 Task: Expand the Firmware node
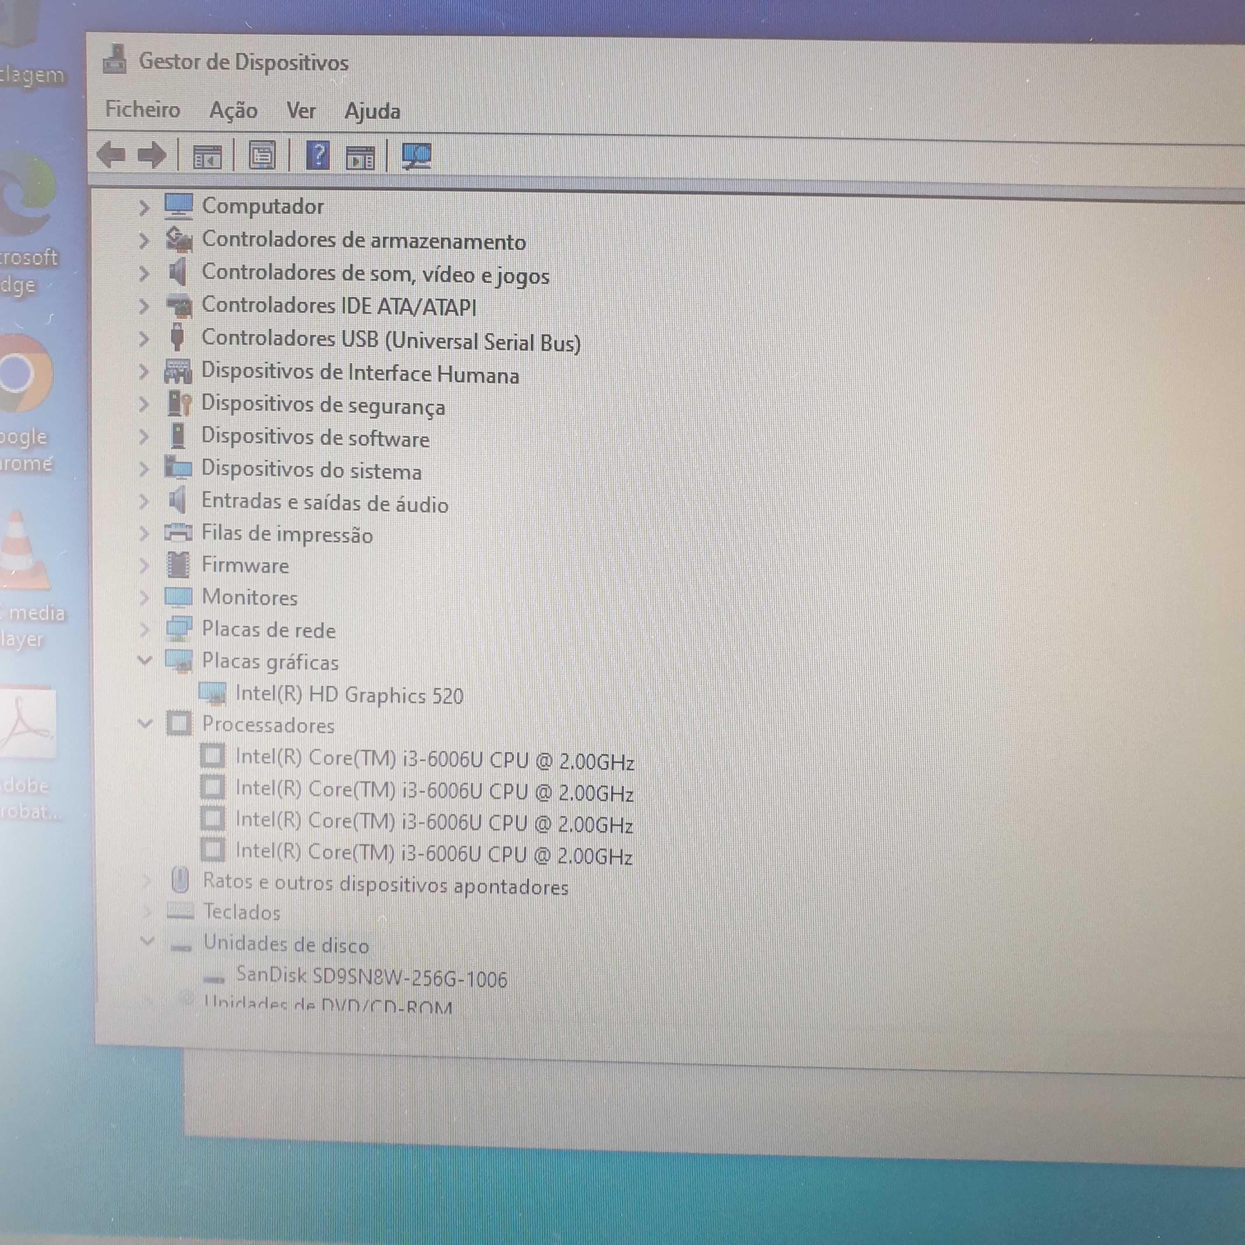[x=144, y=566]
